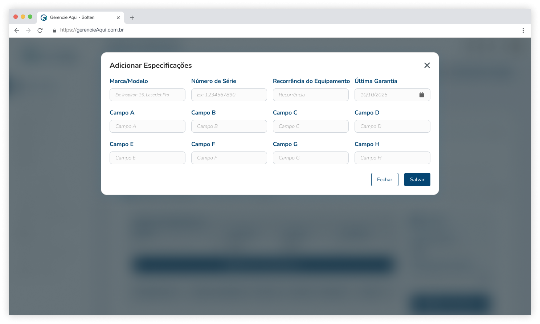Click into the Número de Série field
Viewport: 540px width, 324px height.
click(229, 95)
